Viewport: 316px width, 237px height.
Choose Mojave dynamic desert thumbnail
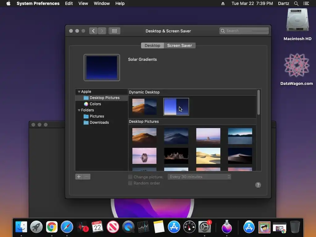coord(144,106)
